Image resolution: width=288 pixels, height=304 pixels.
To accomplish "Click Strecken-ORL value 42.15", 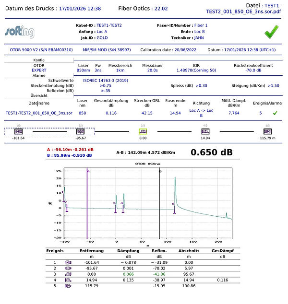I will coord(147,113).
